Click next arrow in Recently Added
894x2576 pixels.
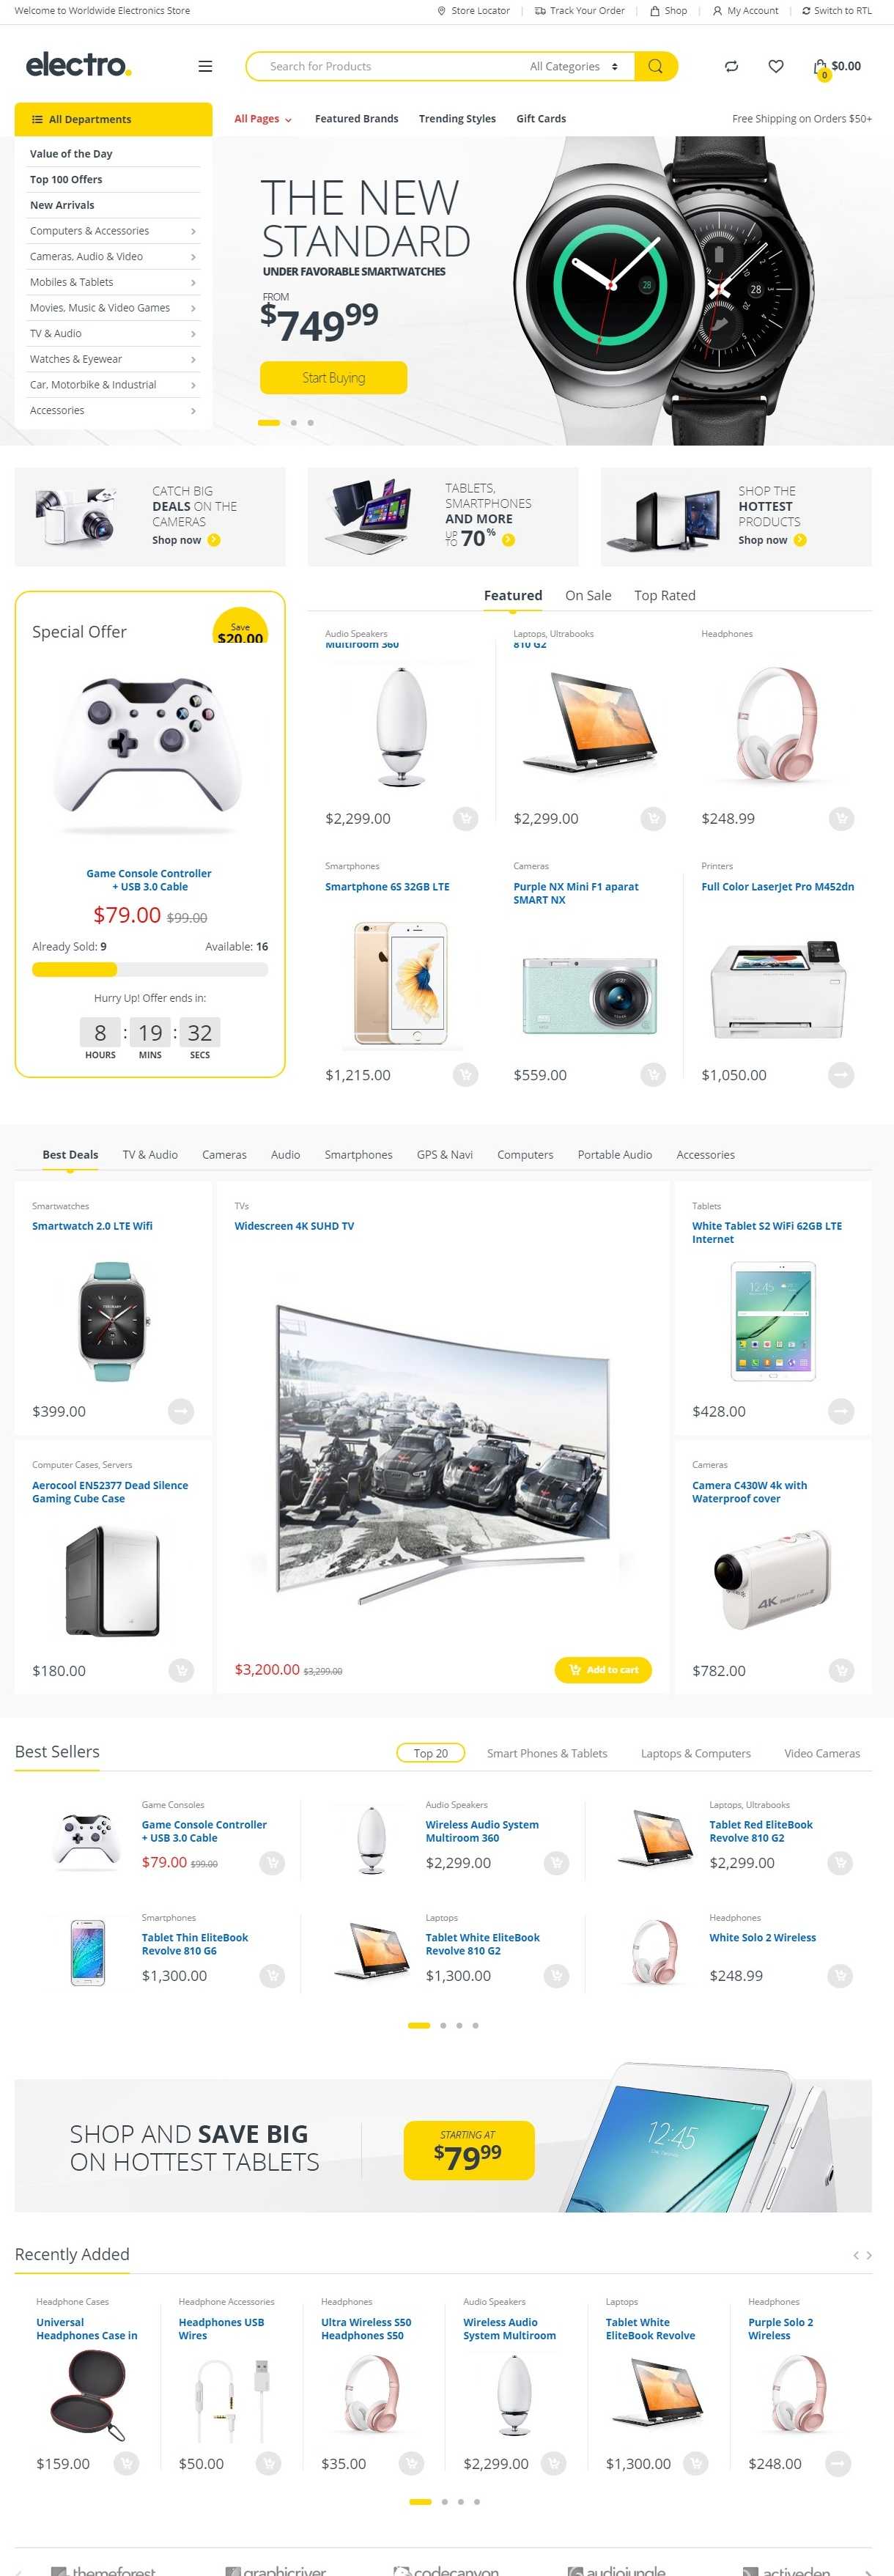point(869,2255)
